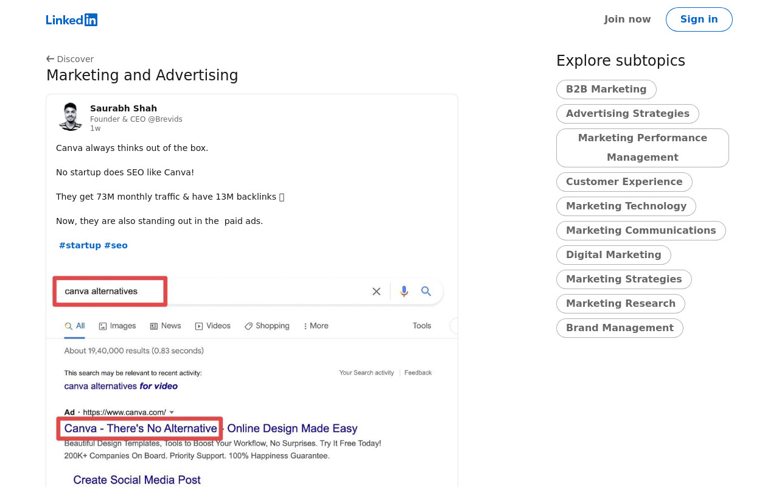Viewport: 779px width, 487px height.
Task: Click the magnifier search icon in screenshot
Action: tap(426, 292)
